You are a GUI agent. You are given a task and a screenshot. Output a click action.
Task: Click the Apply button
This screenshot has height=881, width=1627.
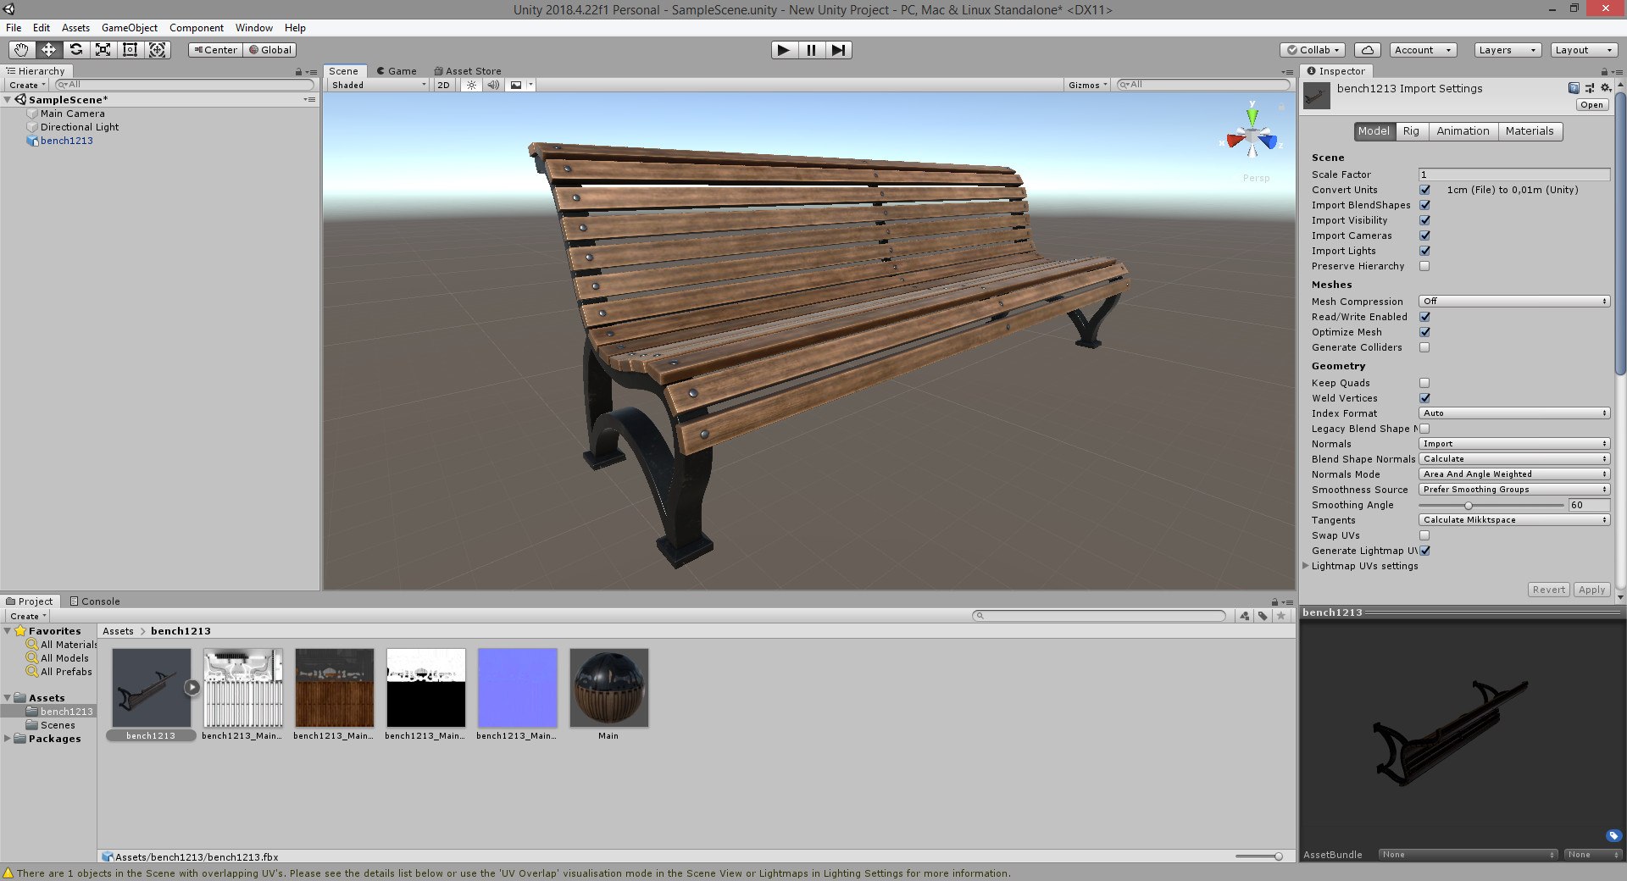1591,590
